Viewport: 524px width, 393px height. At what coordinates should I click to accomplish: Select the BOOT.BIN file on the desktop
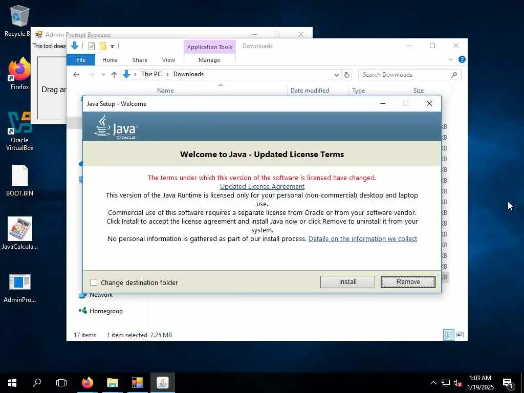[x=20, y=181]
